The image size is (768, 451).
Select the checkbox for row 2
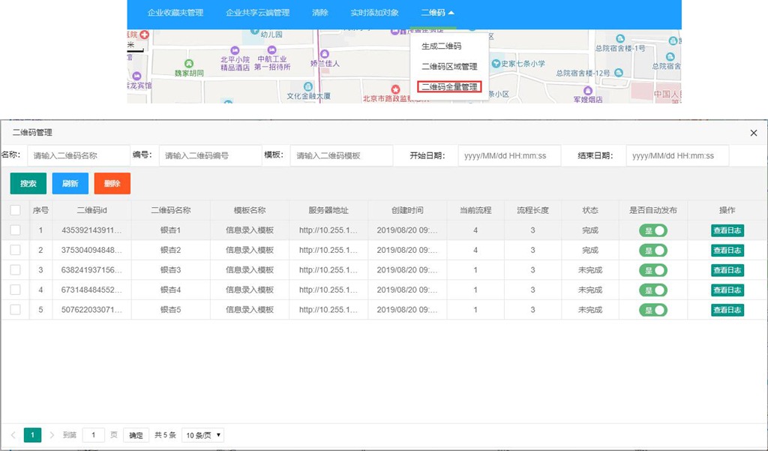click(x=15, y=250)
